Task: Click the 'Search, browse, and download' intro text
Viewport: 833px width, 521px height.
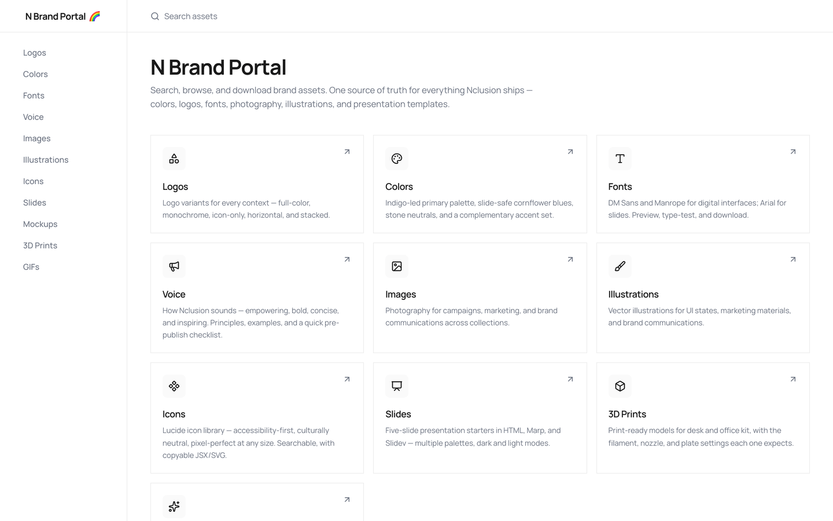Action: coord(341,97)
